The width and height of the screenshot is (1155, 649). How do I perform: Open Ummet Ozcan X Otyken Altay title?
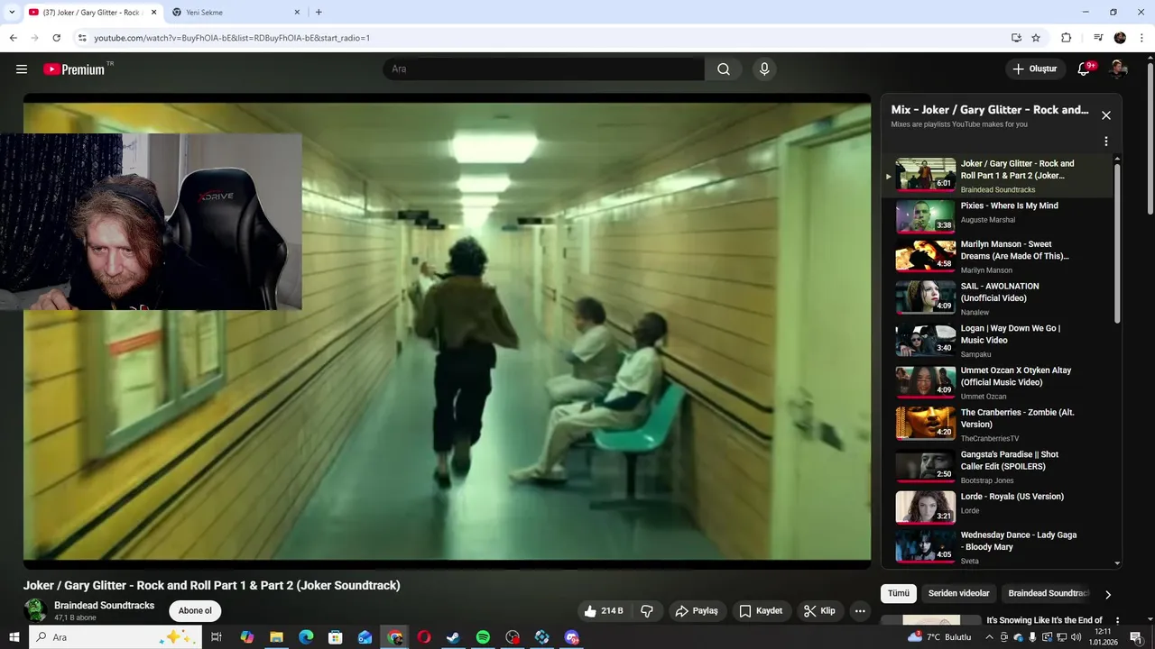(1016, 376)
